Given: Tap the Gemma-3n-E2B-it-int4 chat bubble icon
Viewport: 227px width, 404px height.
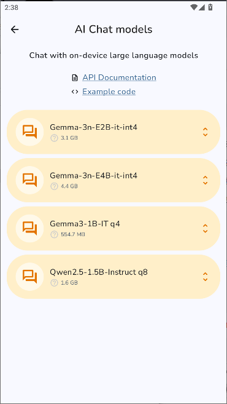Looking at the screenshot, I should [30, 132].
